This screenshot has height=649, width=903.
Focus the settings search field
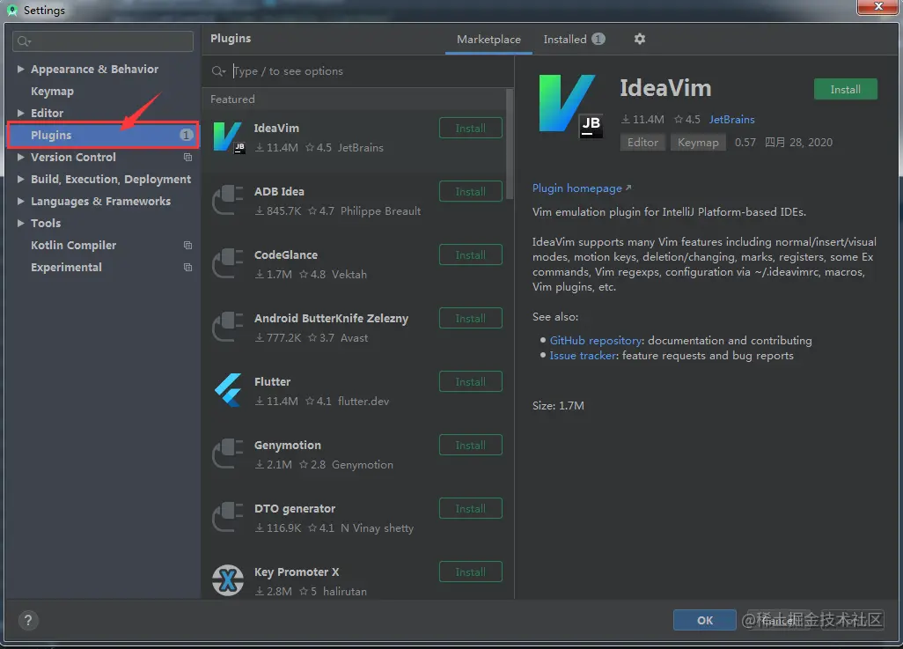coord(103,41)
